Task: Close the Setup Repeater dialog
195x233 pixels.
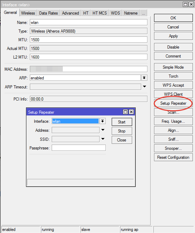Action: 131,112
